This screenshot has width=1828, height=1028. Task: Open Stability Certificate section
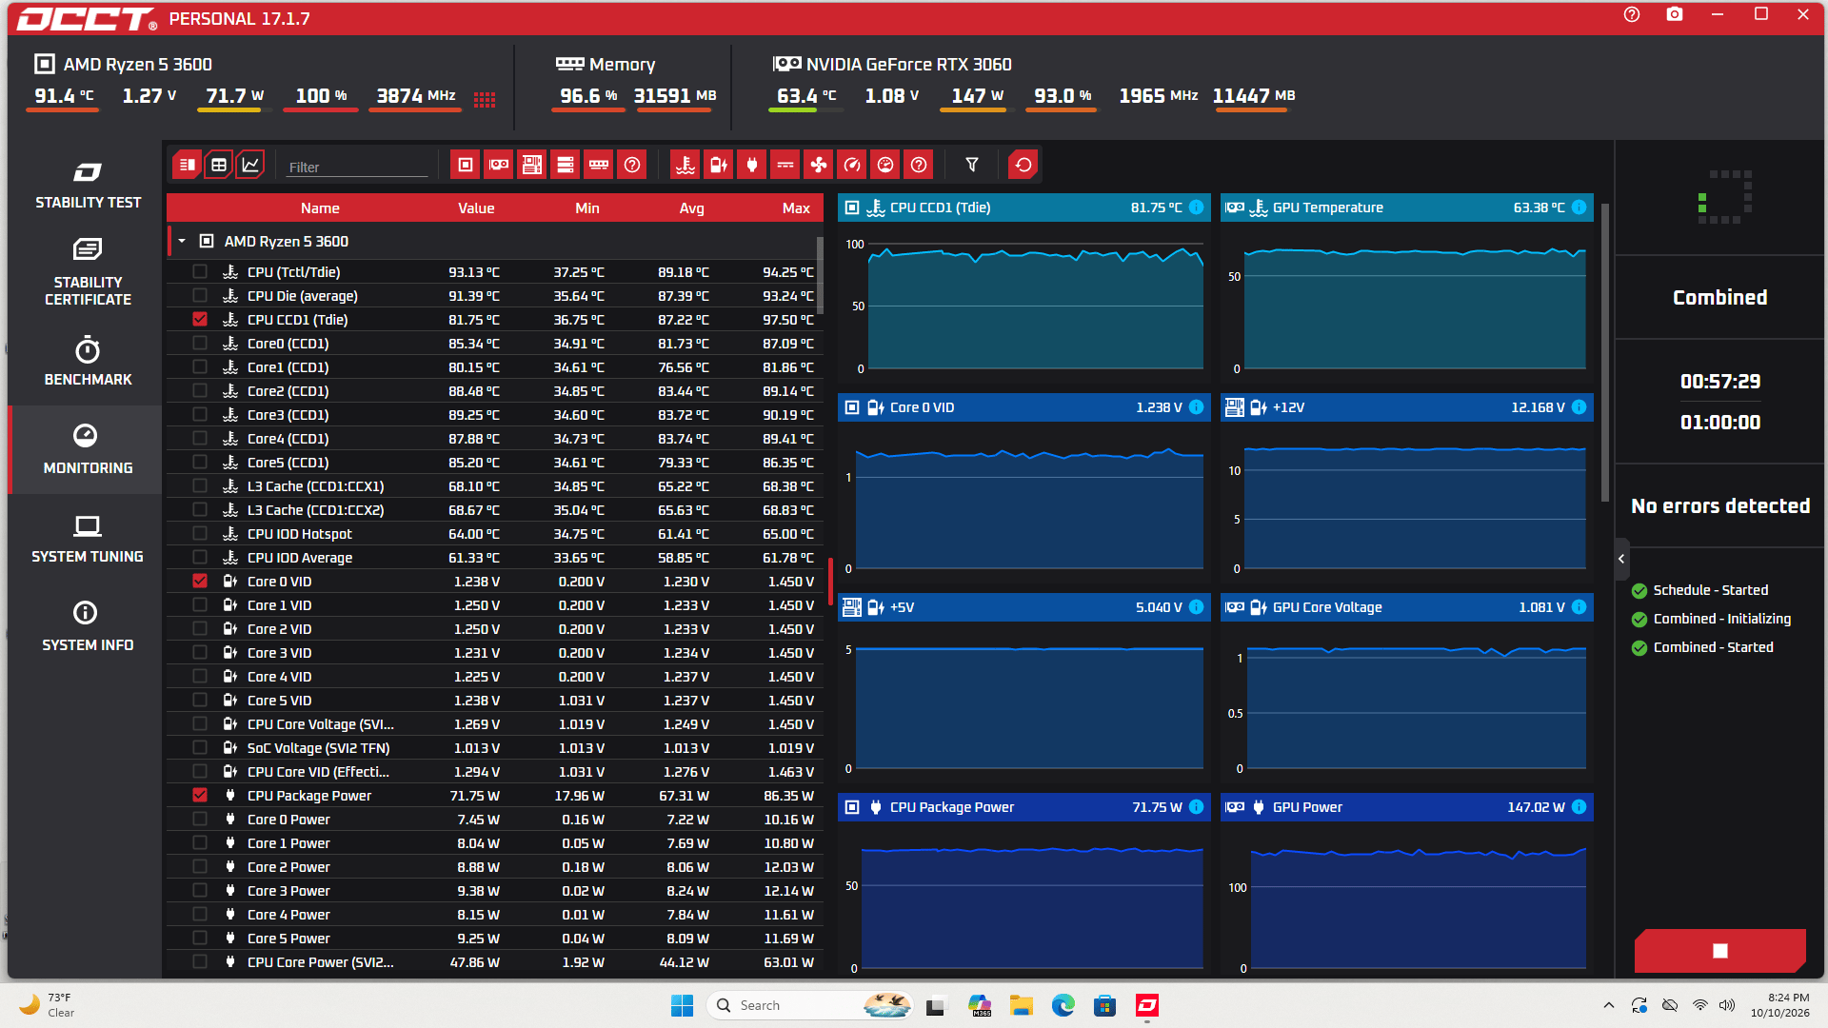point(88,273)
